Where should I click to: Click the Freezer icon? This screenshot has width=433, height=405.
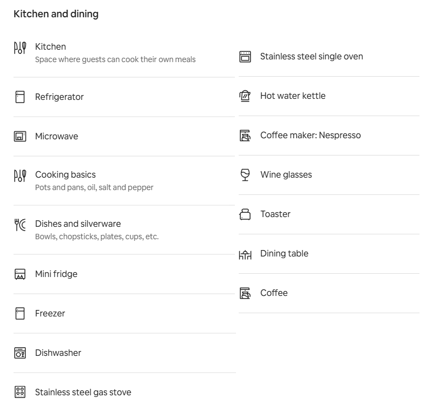[20, 314]
